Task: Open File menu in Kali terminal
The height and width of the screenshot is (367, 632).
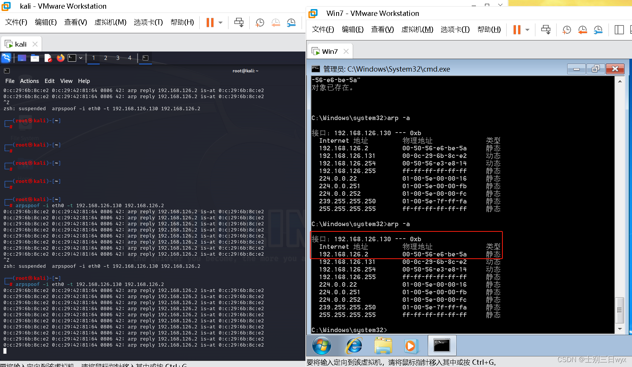Action: tap(10, 81)
